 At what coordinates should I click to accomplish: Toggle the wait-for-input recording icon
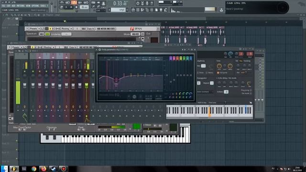68,2
